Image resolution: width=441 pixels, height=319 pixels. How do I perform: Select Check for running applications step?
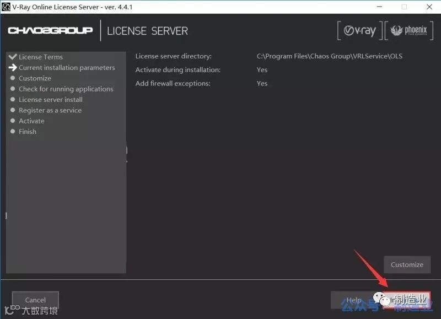click(66, 89)
